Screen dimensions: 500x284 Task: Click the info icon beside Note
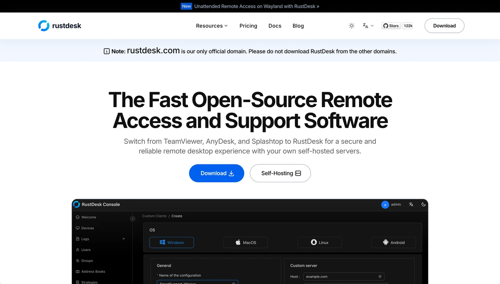107,51
